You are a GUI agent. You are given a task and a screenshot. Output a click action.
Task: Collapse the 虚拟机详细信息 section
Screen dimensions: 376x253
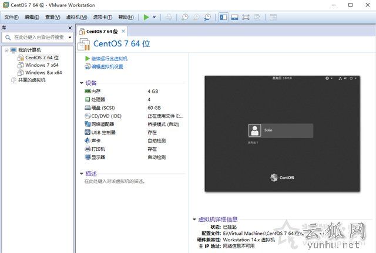(194, 219)
